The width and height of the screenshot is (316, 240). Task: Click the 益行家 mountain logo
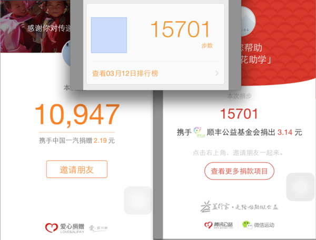click(x=205, y=206)
